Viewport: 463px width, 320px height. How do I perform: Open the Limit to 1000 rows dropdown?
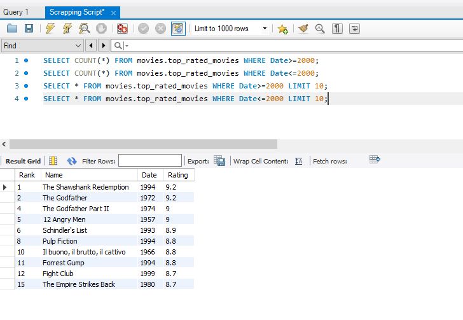(x=231, y=29)
